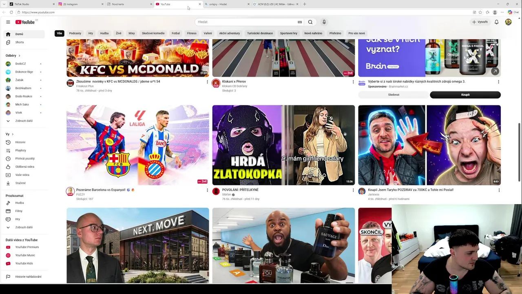The height and width of the screenshot is (294, 522).
Task: Click Sledovat on the Brainmarket ad
Action: tap(394, 95)
